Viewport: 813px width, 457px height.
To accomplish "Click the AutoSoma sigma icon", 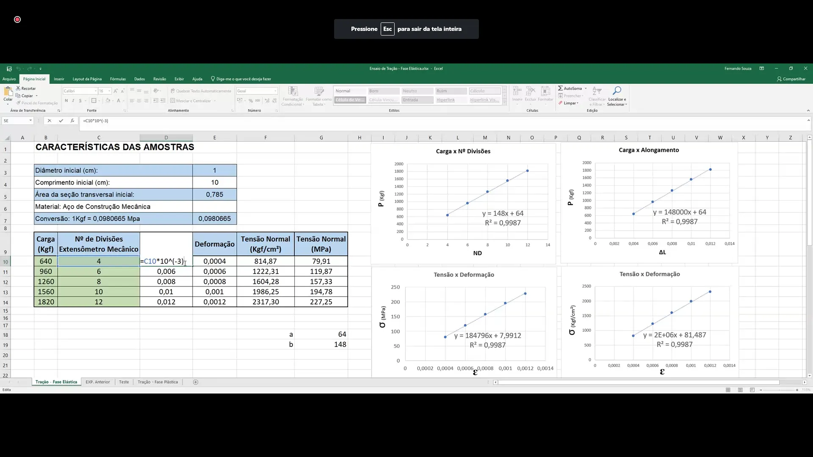I will (x=560, y=88).
